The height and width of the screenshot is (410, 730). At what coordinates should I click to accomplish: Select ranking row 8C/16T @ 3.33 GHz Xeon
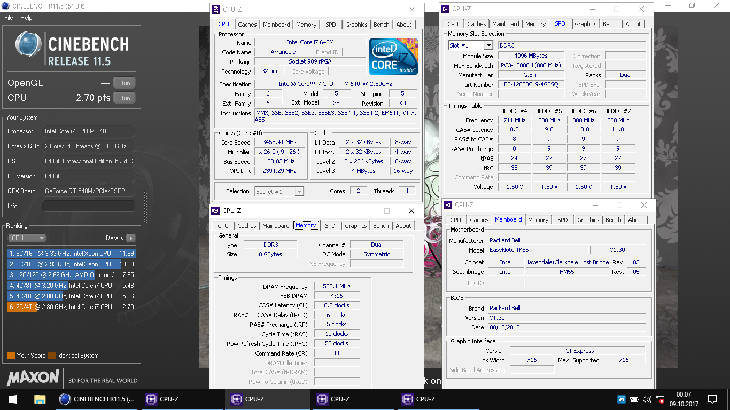(72, 254)
